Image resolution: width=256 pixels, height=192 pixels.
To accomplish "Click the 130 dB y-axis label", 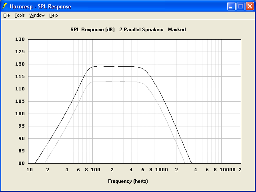I will 20,39.
